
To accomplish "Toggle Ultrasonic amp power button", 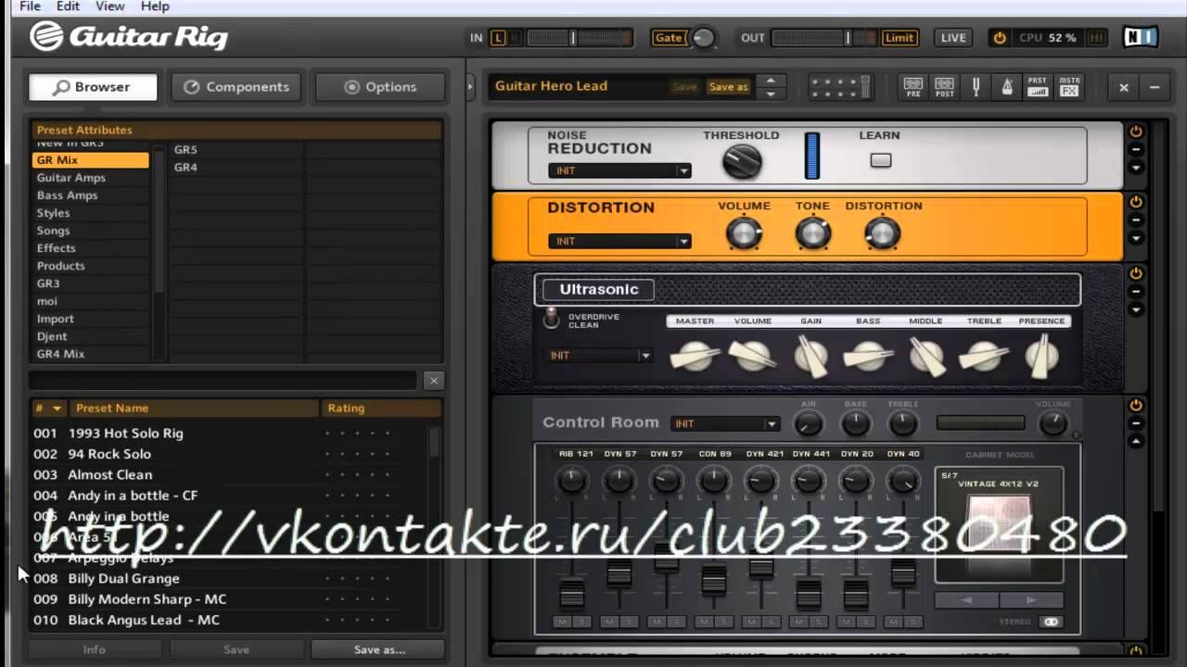I will click(x=1135, y=273).
